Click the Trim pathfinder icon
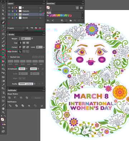This screenshot has height=141, width=129. coord(16,106)
